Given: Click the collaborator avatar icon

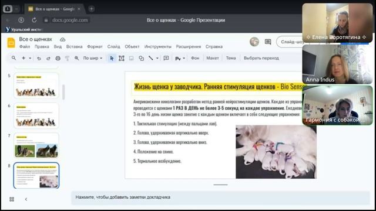Looking at the screenshot, I should [x=254, y=42].
